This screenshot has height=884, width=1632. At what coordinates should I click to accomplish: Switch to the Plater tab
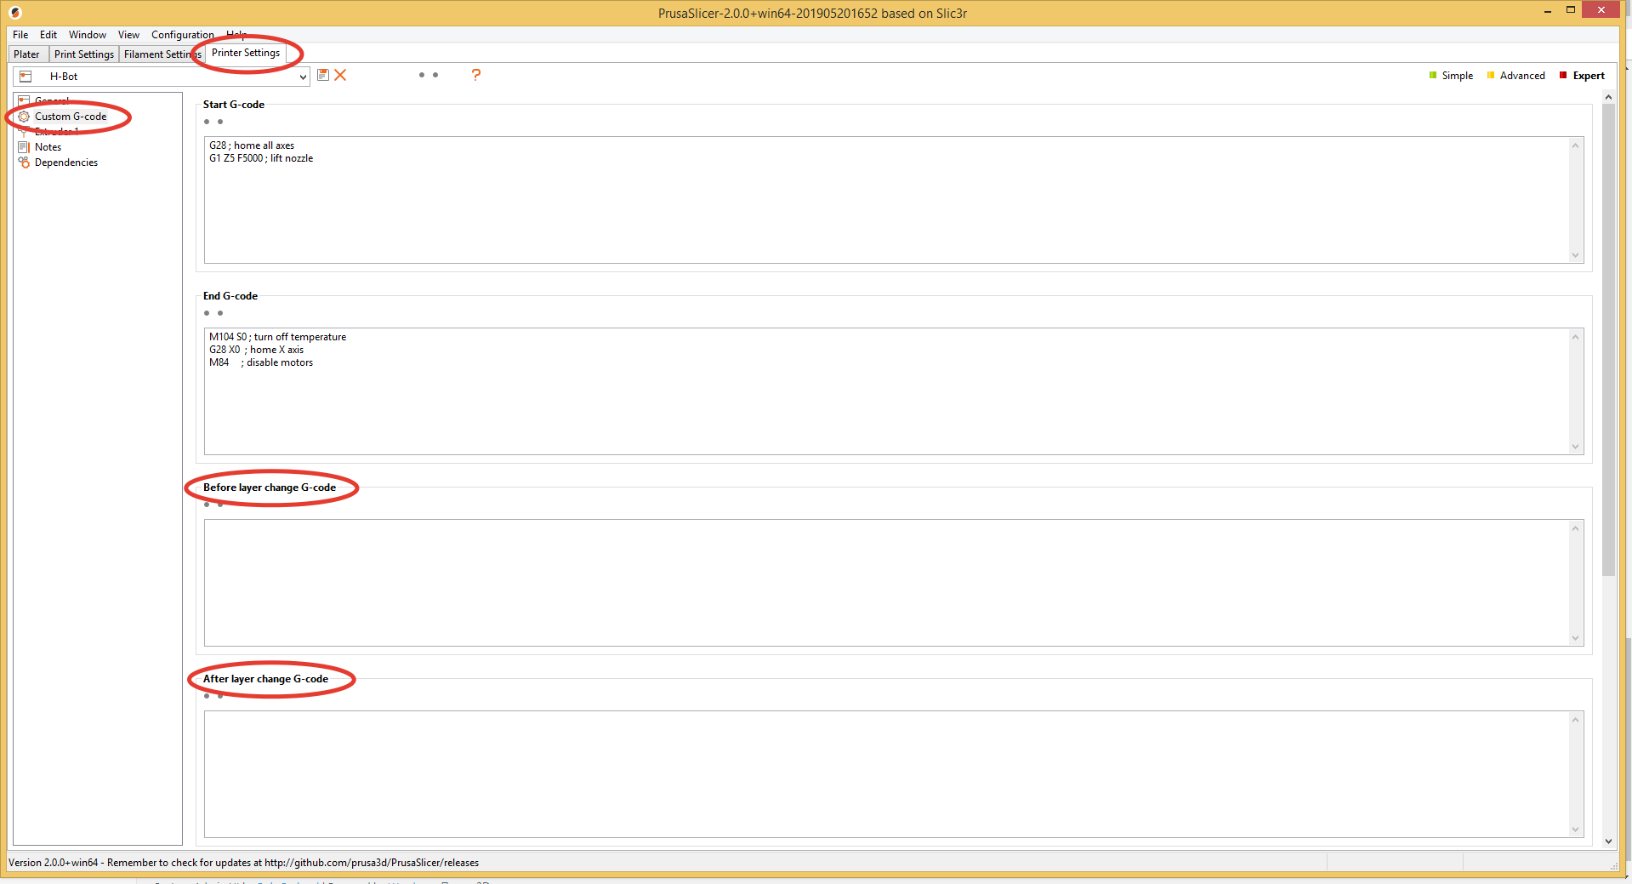(26, 54)
